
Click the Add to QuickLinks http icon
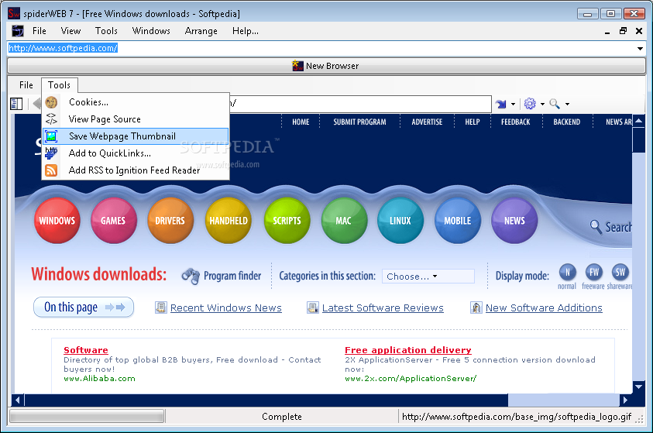click(x=51, y=153)
